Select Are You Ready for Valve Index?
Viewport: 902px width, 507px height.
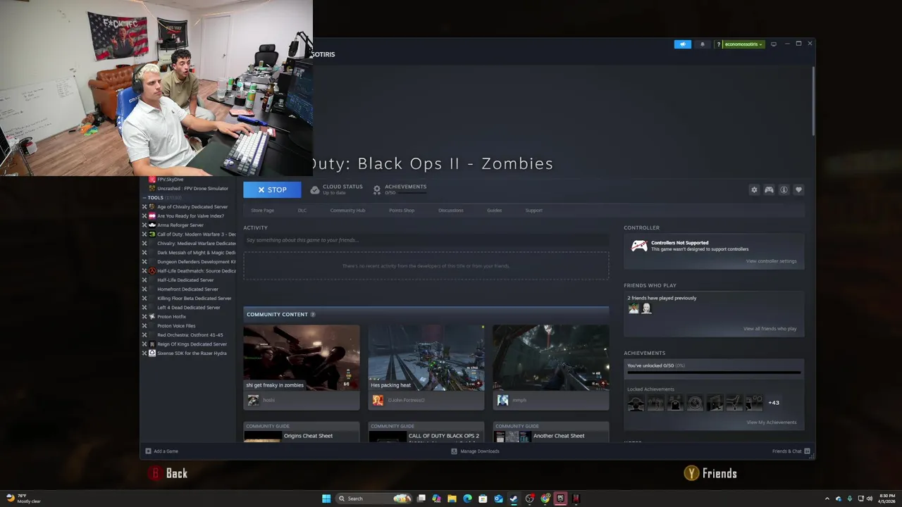click(189, 216)
